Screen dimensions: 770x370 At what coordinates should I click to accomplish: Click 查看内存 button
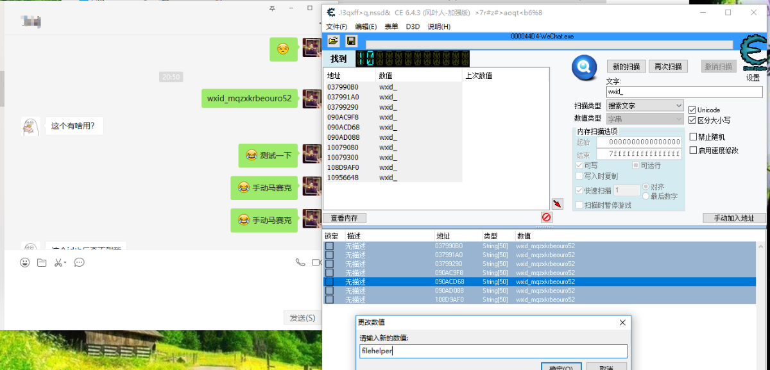(344, 218)
